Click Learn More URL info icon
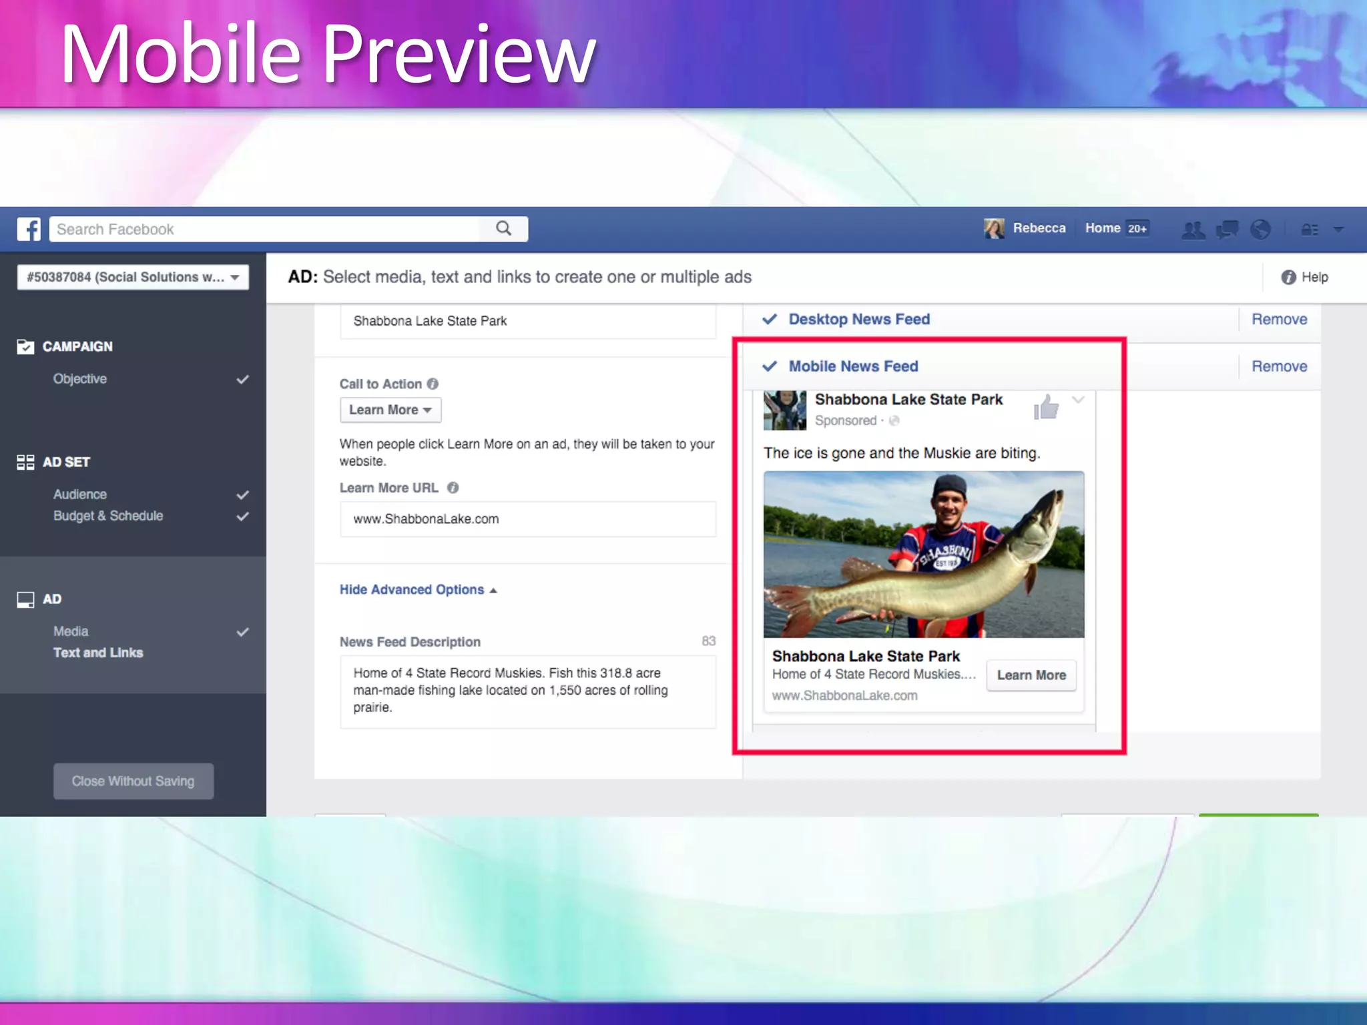 click(453, 488)
